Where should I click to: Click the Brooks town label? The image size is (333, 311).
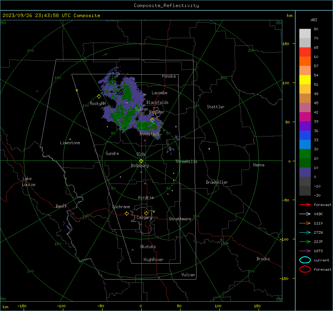[x=263, y=259]
